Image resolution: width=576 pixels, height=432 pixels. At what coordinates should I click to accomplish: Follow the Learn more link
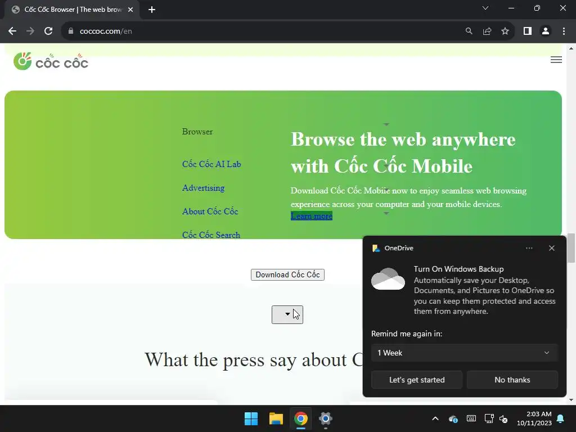tap(312, 215)
